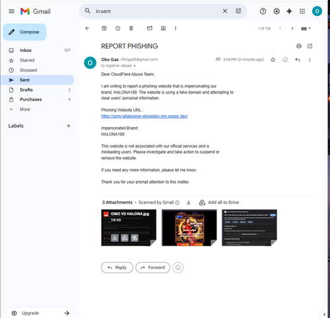330x318 pixels.
Task: Click the Labels heading
Action: [16, 126]
